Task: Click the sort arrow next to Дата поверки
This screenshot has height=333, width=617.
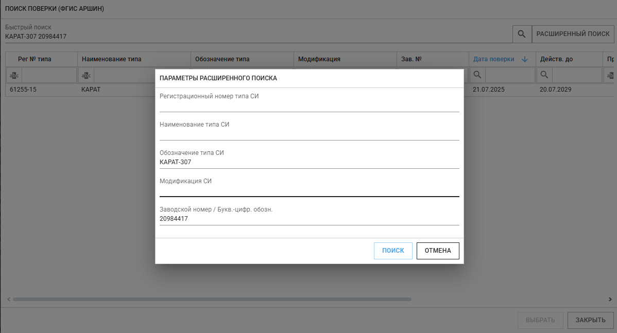Action: tap(525, 59)
